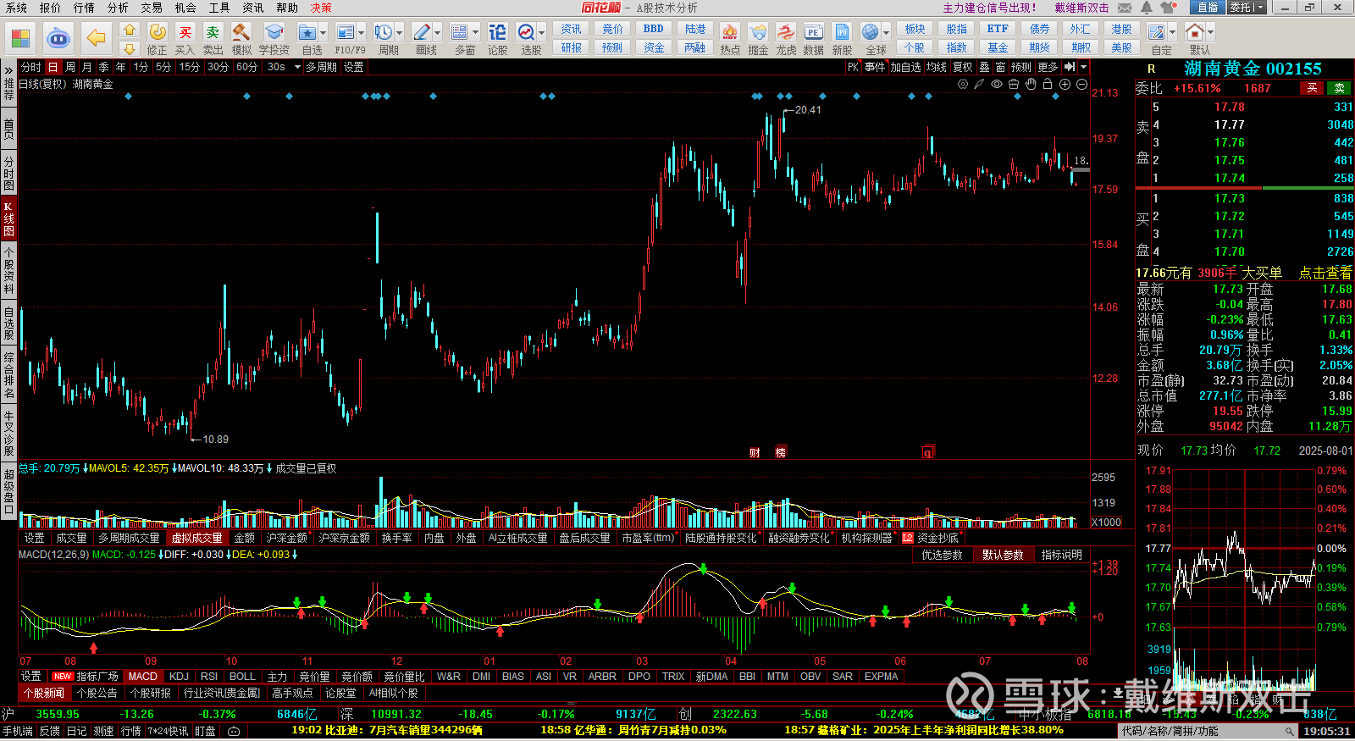
Task: Click the 资讯 button
Action: [x=571, y=29]
